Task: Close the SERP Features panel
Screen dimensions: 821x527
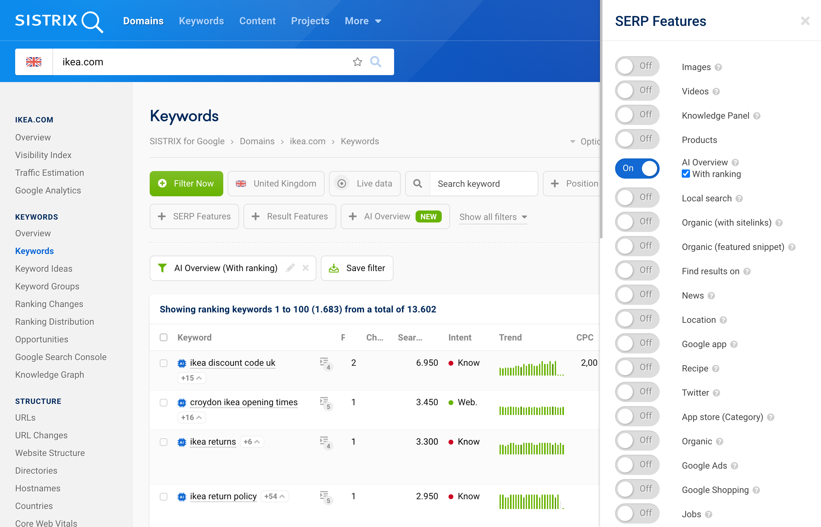Action: [x=805, y=21]
